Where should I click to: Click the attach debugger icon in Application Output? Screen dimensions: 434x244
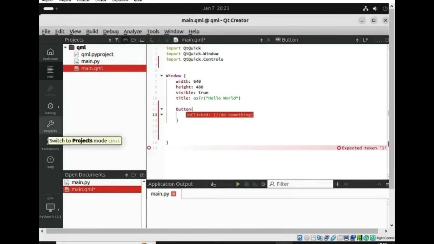pos(255,184)
